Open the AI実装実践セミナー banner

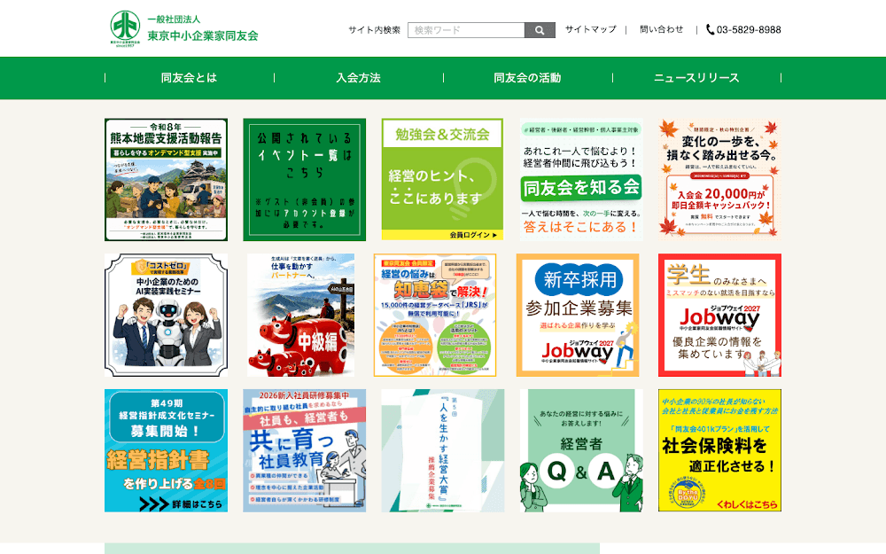pos(167,315)
